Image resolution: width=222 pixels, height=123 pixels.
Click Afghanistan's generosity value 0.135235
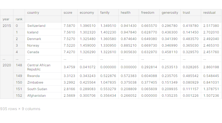click(x=170, y=96)
